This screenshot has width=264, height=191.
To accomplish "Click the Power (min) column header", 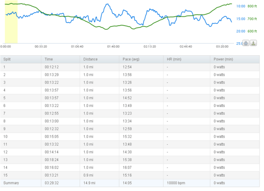I will pos(223,59).
